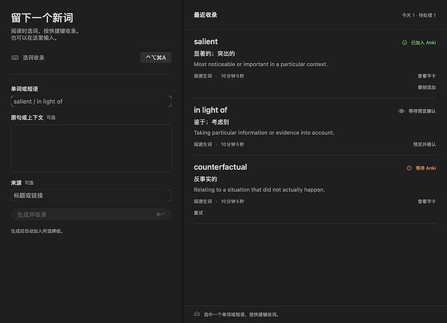Click the ^⌥⌘A shortcut key button
The height and width of the screenshot is (323, 447).
(x=155, y=58)
